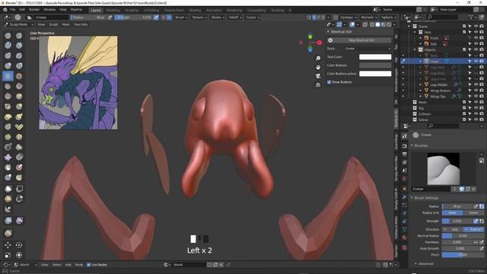
Task: Open the Render menu
Action: [x=34, y=10]
